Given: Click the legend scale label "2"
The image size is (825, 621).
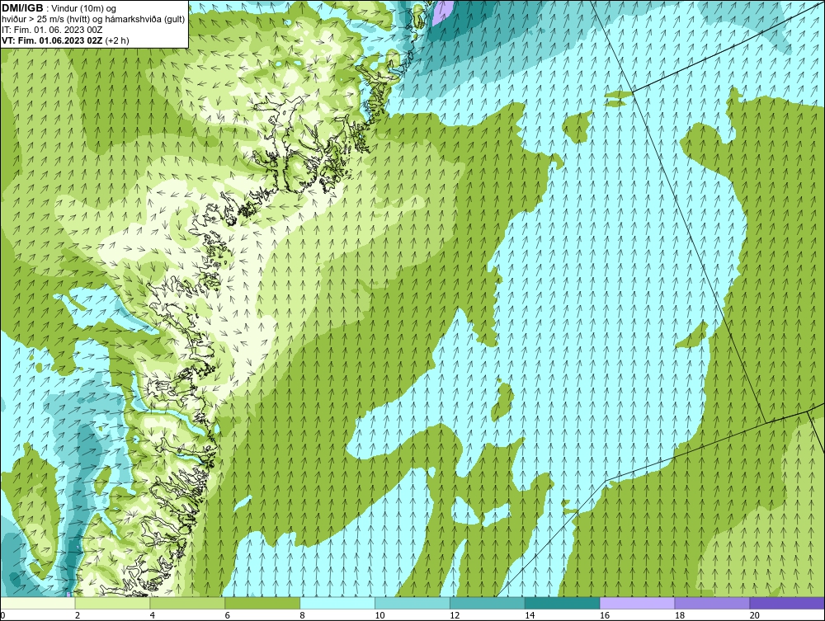Looking at the screenshot, I should pos(78,615).
